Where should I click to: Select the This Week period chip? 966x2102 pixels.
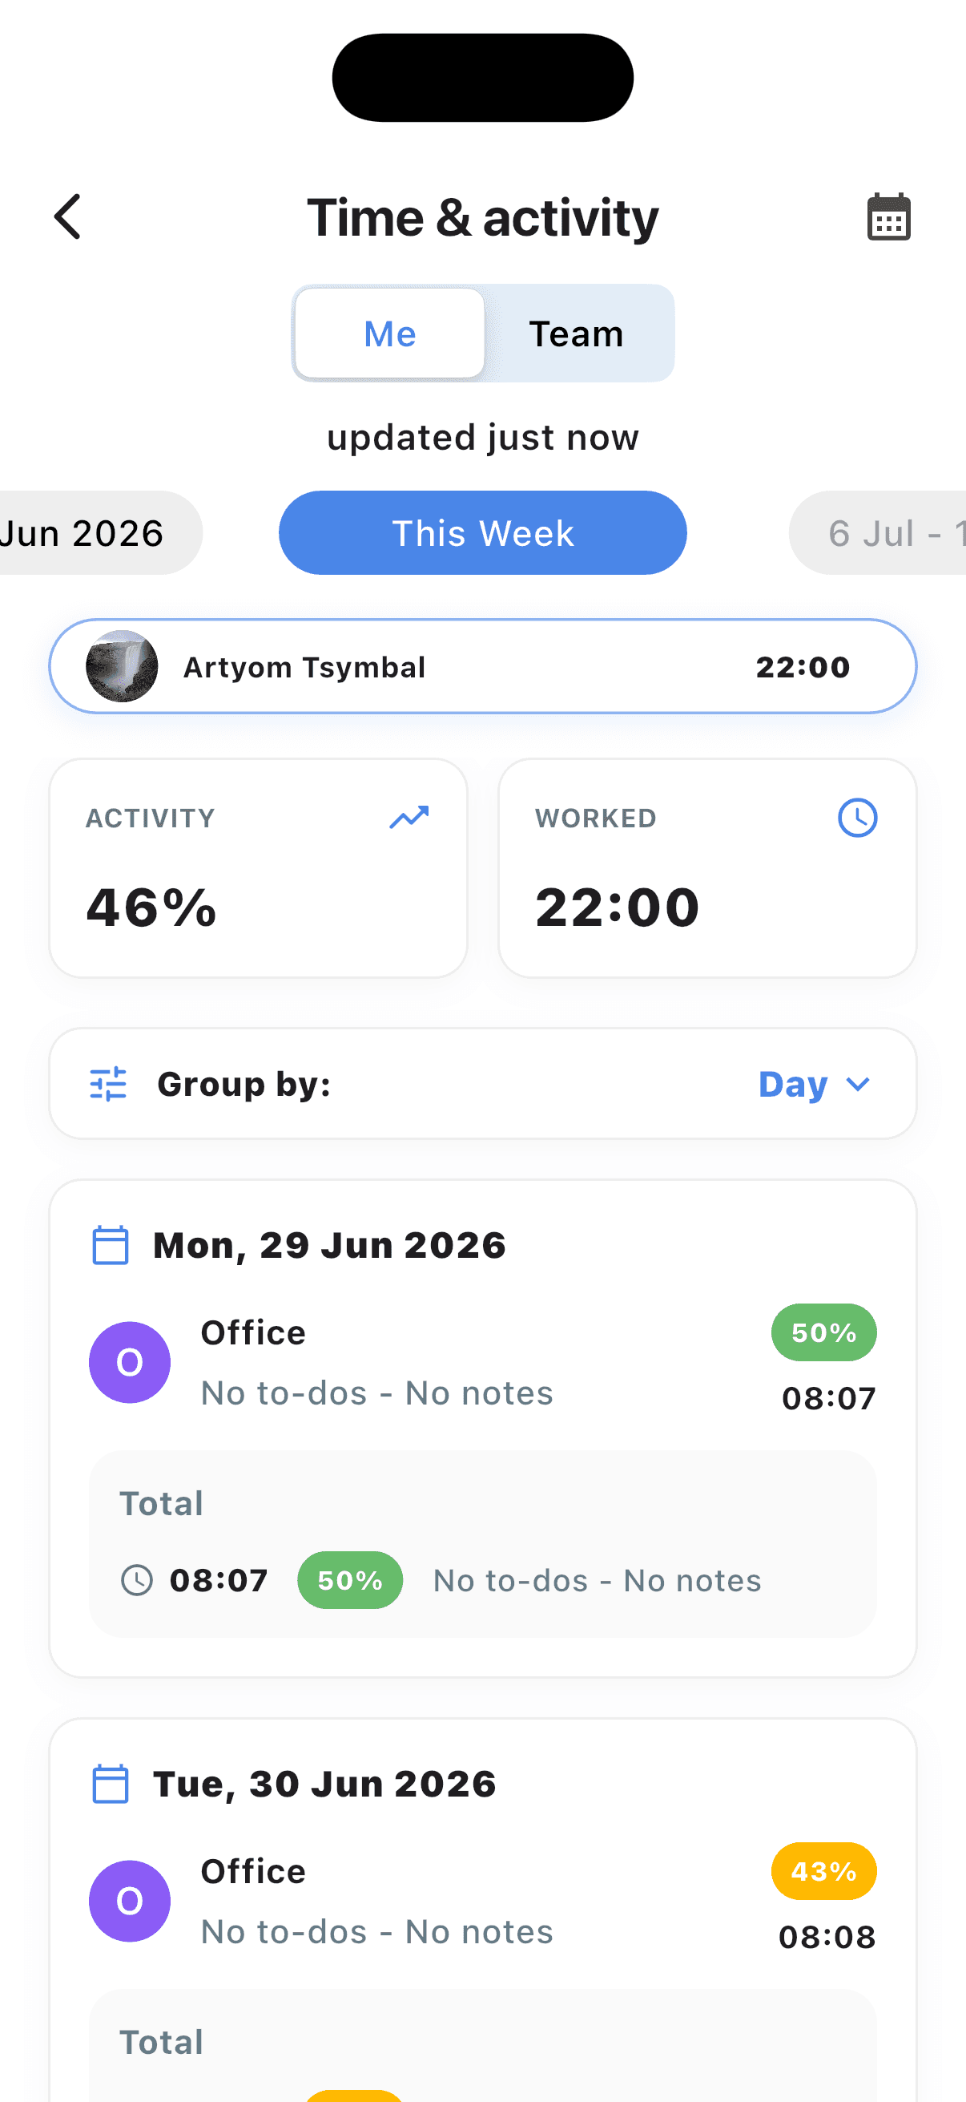click(x=482, y=533)
